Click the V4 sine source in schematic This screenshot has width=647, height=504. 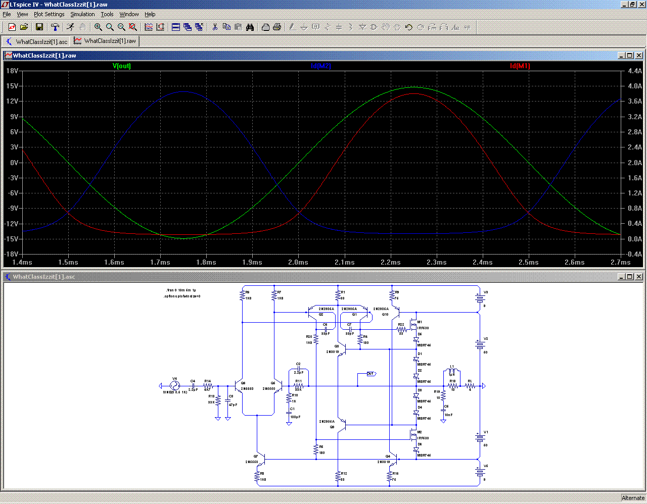click(175, 386)
